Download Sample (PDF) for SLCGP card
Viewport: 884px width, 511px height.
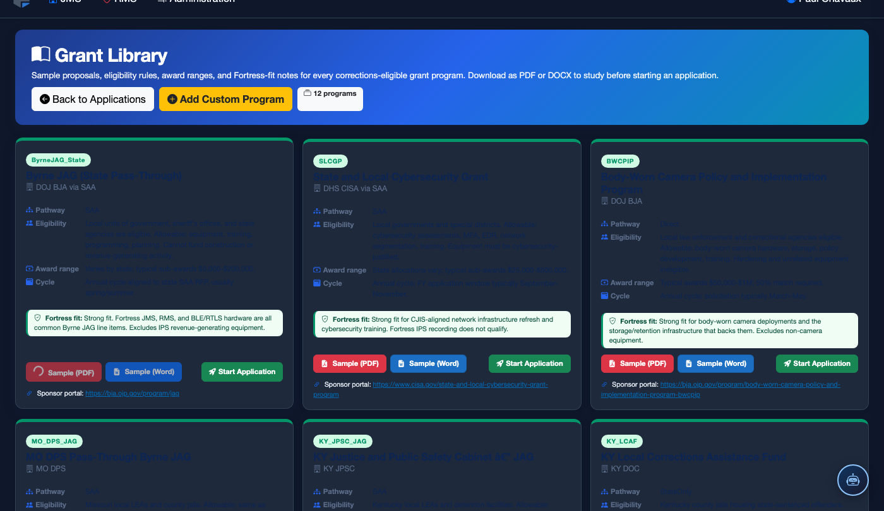tap(349, 363)
